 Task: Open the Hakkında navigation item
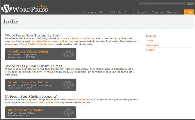(x=115, y=12)
